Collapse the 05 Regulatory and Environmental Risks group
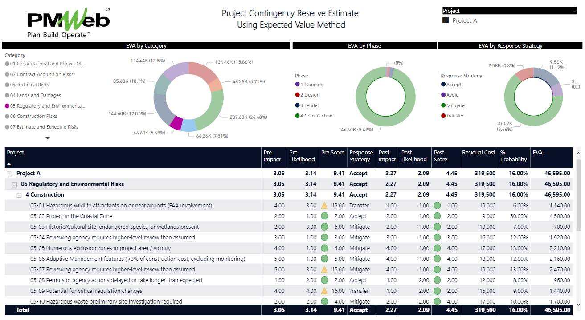585x320 pixels. [14, 184]
